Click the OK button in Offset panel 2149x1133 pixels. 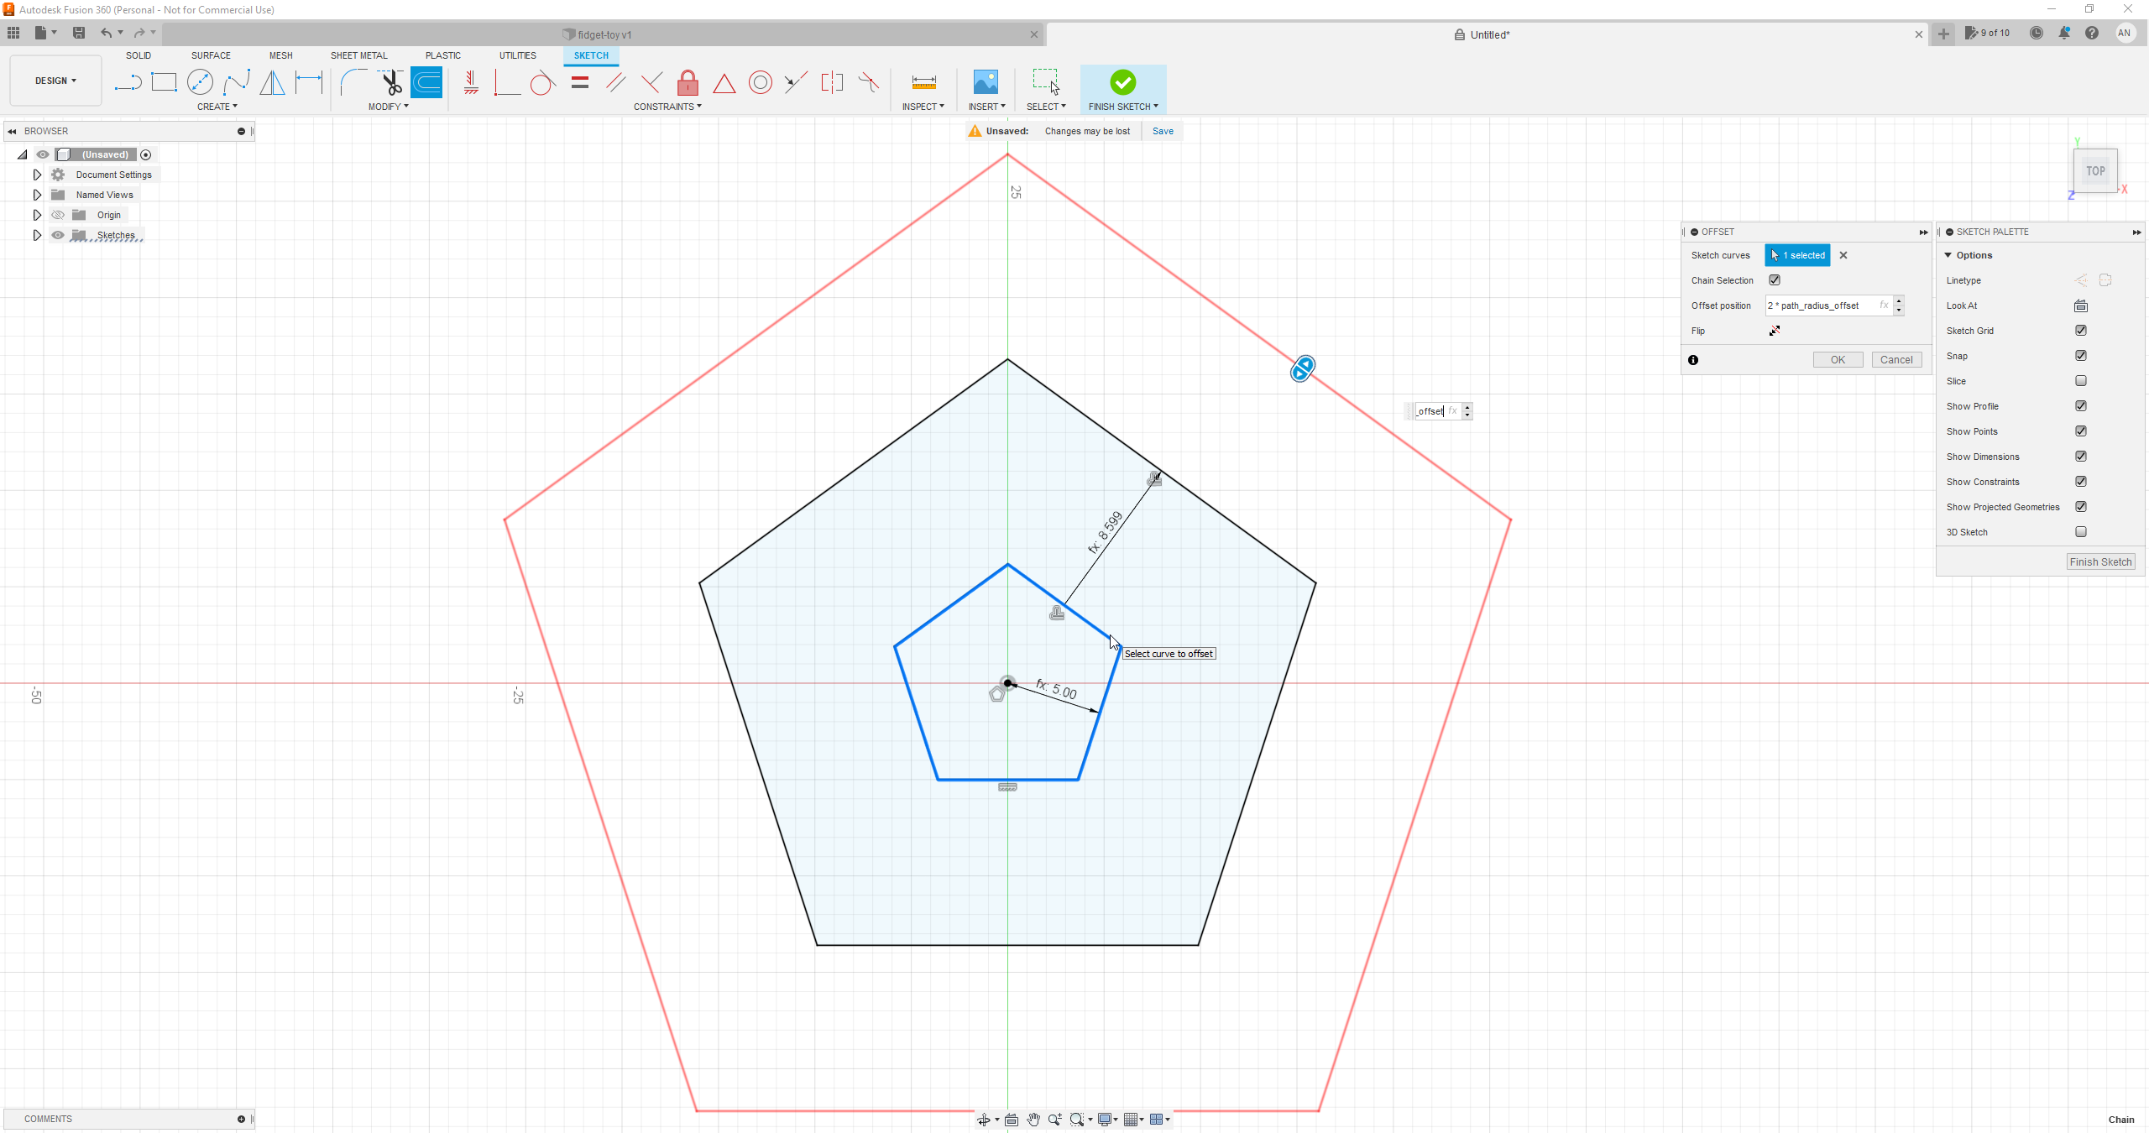(1837, 360)
